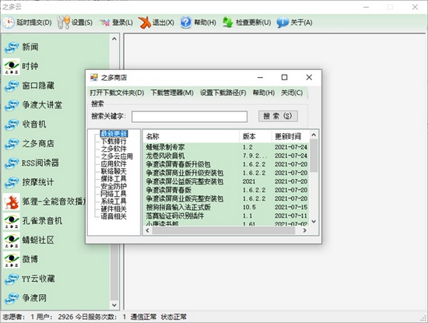The image size is (428, 323).
Task: Click the 检查更新(U) green icon
Action: pos(227,23)
